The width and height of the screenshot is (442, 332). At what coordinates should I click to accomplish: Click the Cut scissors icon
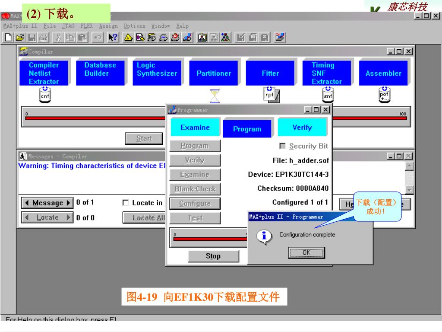58,37
